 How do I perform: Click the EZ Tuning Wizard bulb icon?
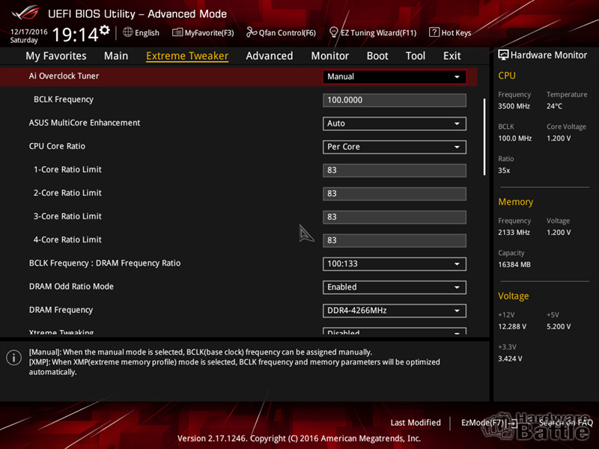coord(333,32)
